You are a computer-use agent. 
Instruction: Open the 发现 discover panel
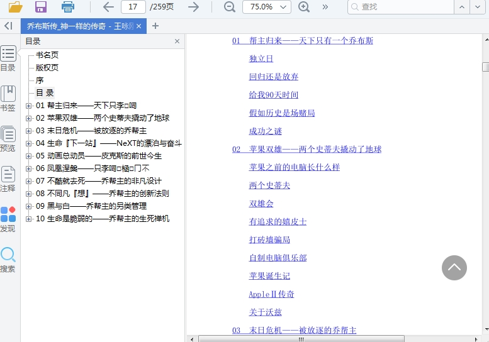(x=8, y=219)
